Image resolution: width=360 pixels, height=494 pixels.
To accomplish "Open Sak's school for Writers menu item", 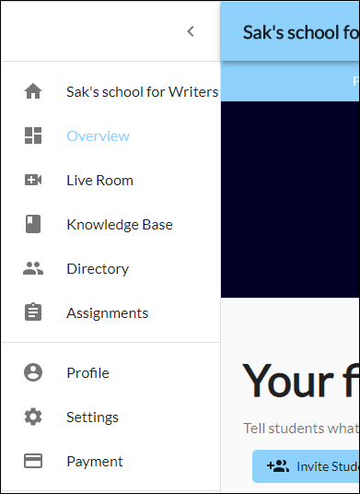I will point(142,92).
